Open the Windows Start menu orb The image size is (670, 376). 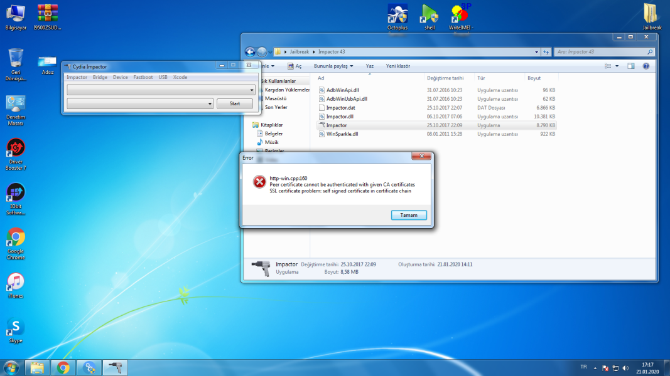click(x=11, y=367)
